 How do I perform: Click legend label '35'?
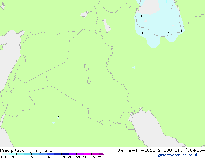point(78,157)
